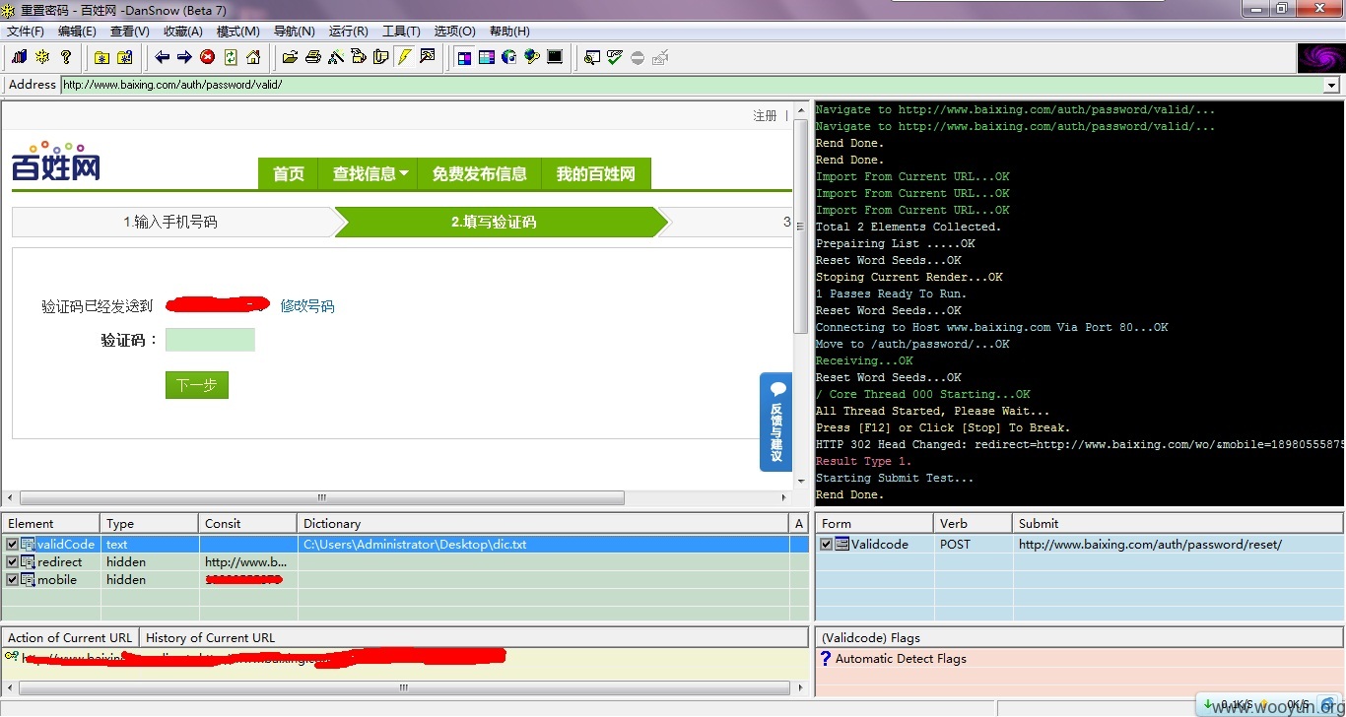
Task: Open the 运行(R) menu
Action: 349,32
